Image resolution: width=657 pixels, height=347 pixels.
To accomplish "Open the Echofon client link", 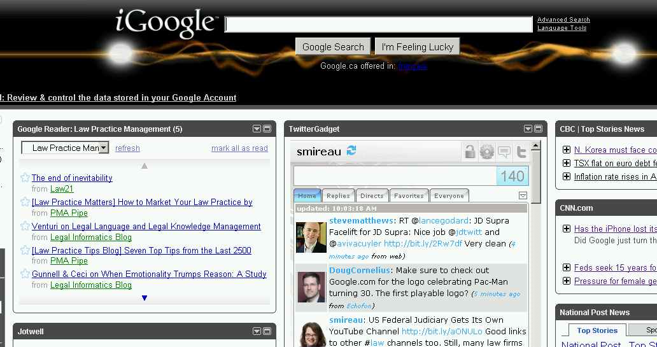I will pos(358,306).
